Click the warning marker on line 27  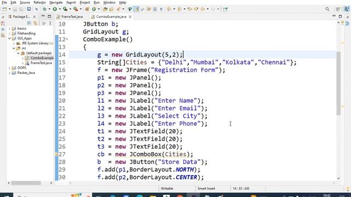point(56,154)
